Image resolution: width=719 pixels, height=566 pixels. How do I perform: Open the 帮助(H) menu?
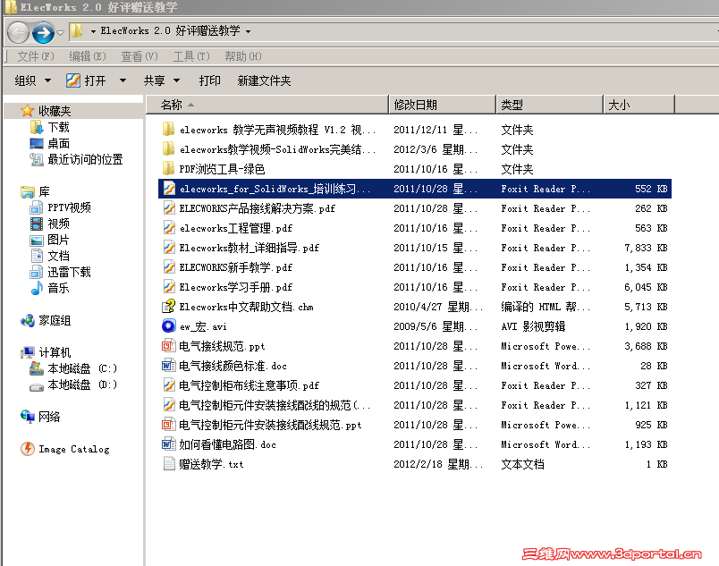(243, 56)
